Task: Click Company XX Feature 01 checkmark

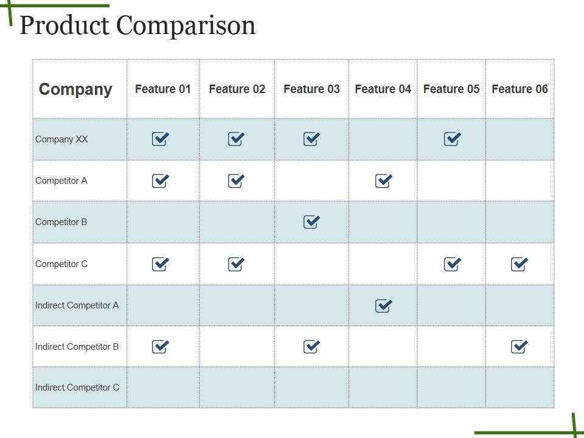Action: (x=160, y=139)
